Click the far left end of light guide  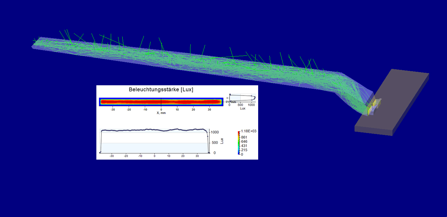pyautogui.click(x=35, y=44)
